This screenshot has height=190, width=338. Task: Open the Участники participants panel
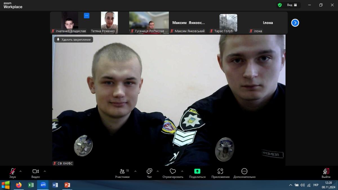coord(123,173)
